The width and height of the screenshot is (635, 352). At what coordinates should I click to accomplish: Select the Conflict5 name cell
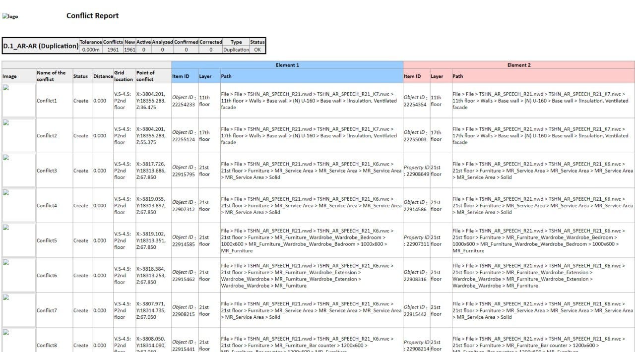point(54,240)
